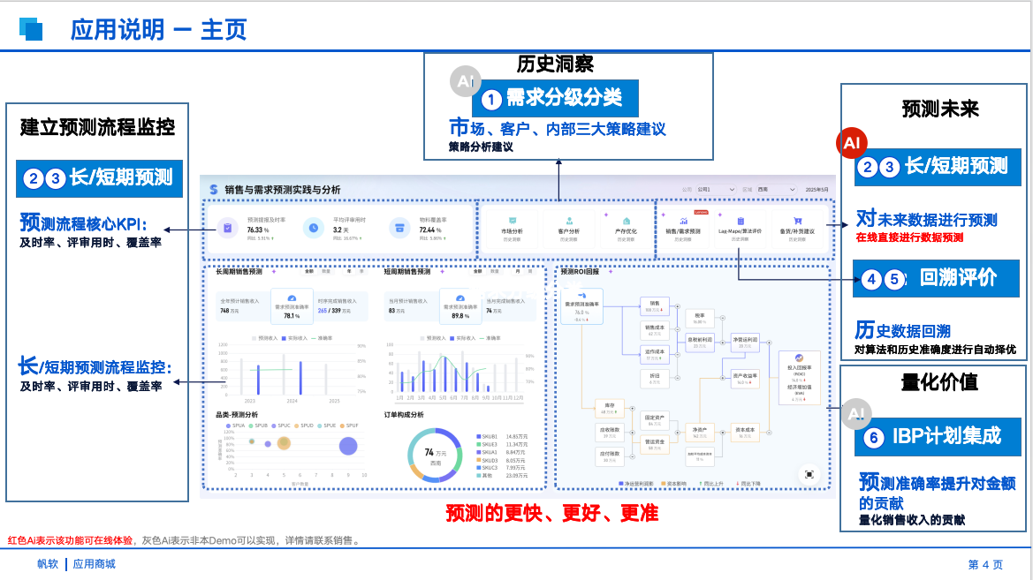Expand the 公司 dropdown showing 公司1
This screenshot has height=580, width=1033.
coord(716,189)
